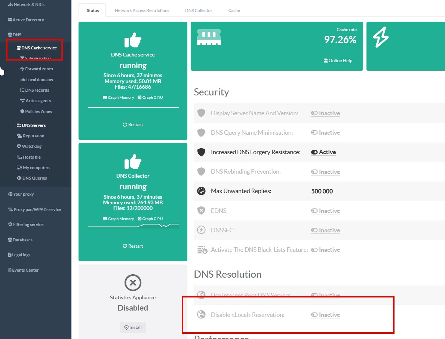Click the Statistics Appliance X circle icon
Screen dimensions: 445x339
click(x=133, y=282)
